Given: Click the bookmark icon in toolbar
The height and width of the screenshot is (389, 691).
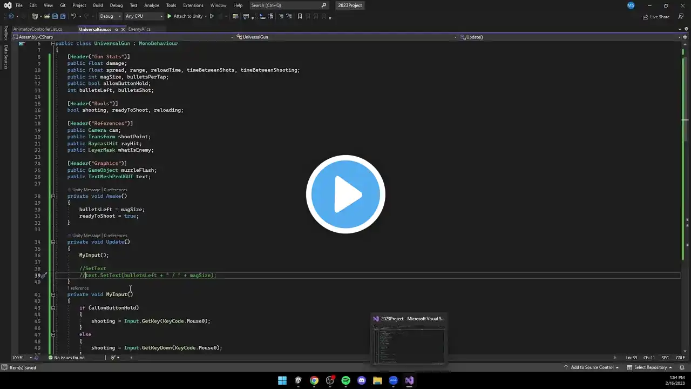Looking at the screenshot, I should click(x=300, y=16).
